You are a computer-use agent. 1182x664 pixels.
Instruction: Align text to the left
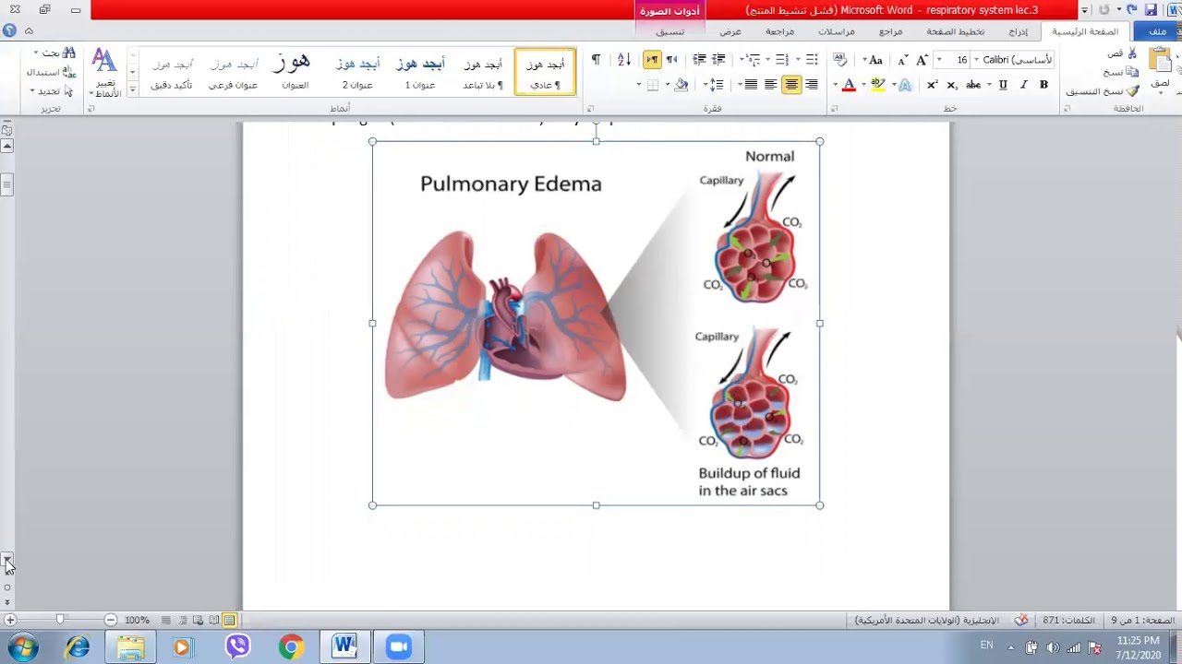pyautogui.click(x=771, y=85)
